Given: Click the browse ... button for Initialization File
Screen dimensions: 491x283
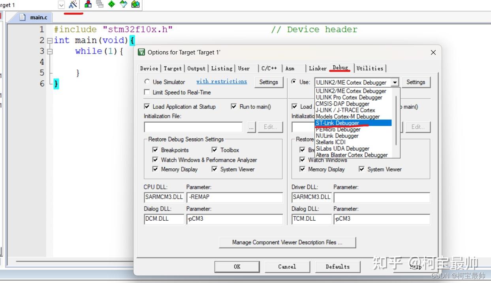Looking at the screenshot, I should pyautogui.click(x=251, y=127).
